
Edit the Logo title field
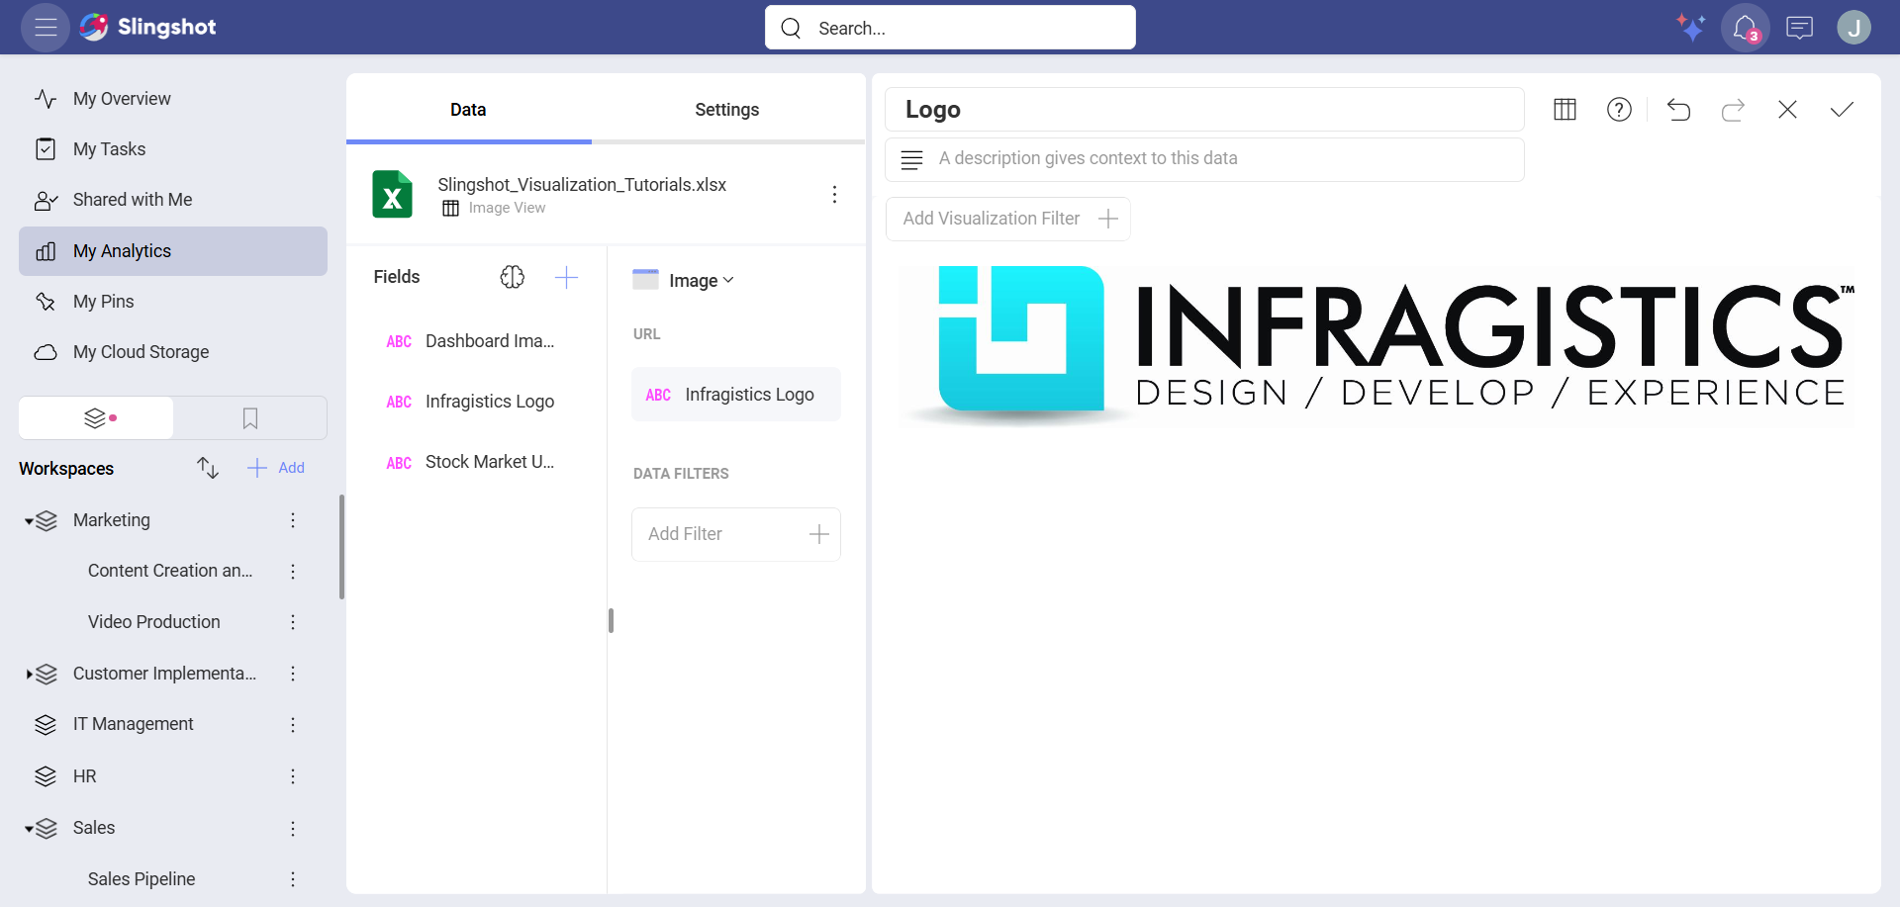(x=1204, y=110)
